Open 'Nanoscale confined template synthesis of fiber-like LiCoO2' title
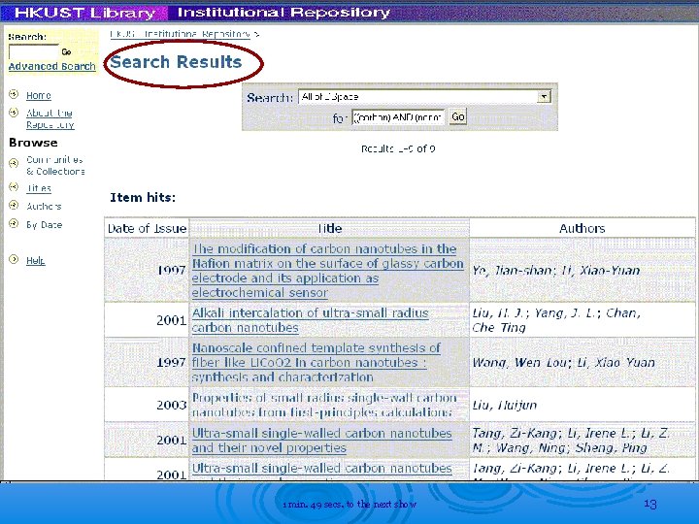Screen dimensions: 699x524 point(316,362)
